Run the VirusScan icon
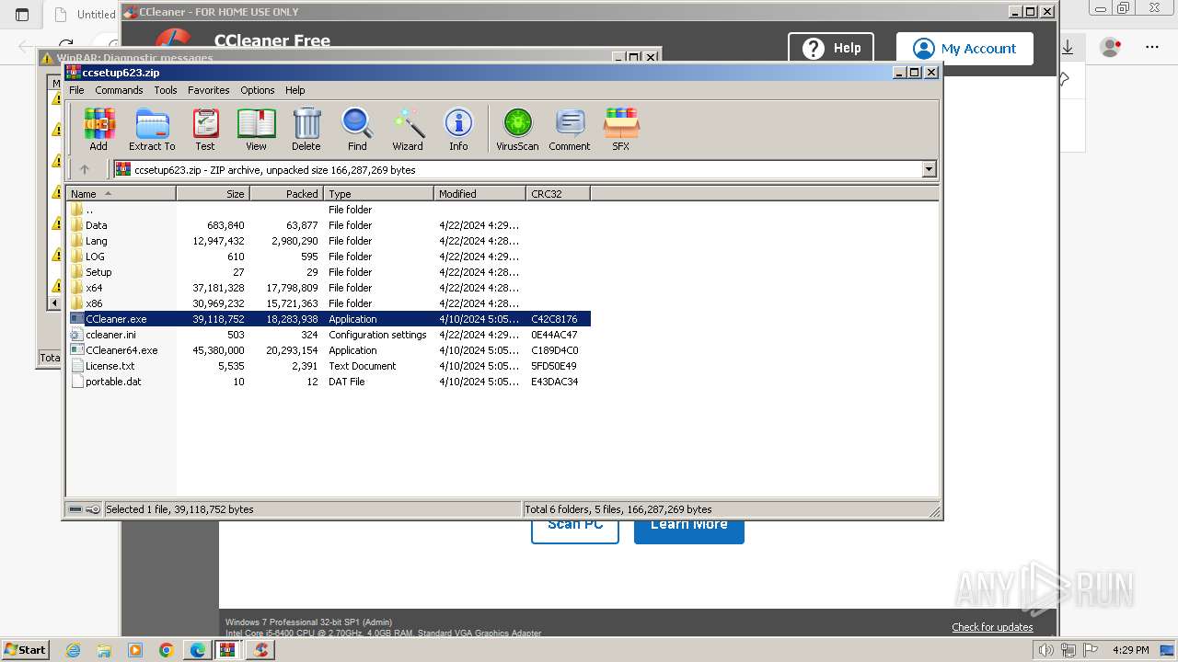Viewport: 1178px width, 662px height. [x=517, y=130]
